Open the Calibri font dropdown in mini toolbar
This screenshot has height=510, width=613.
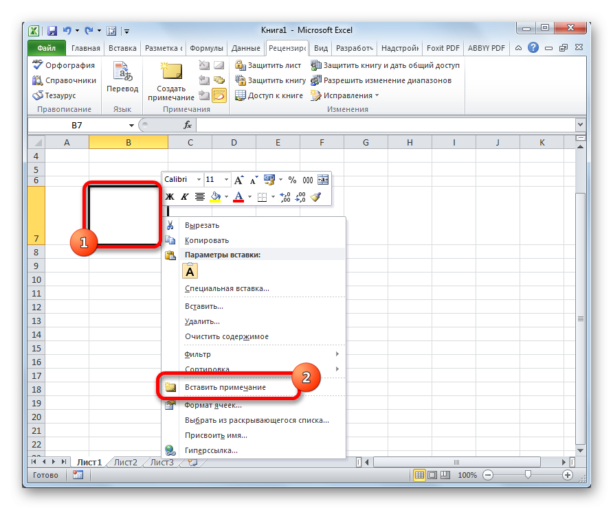199,180
